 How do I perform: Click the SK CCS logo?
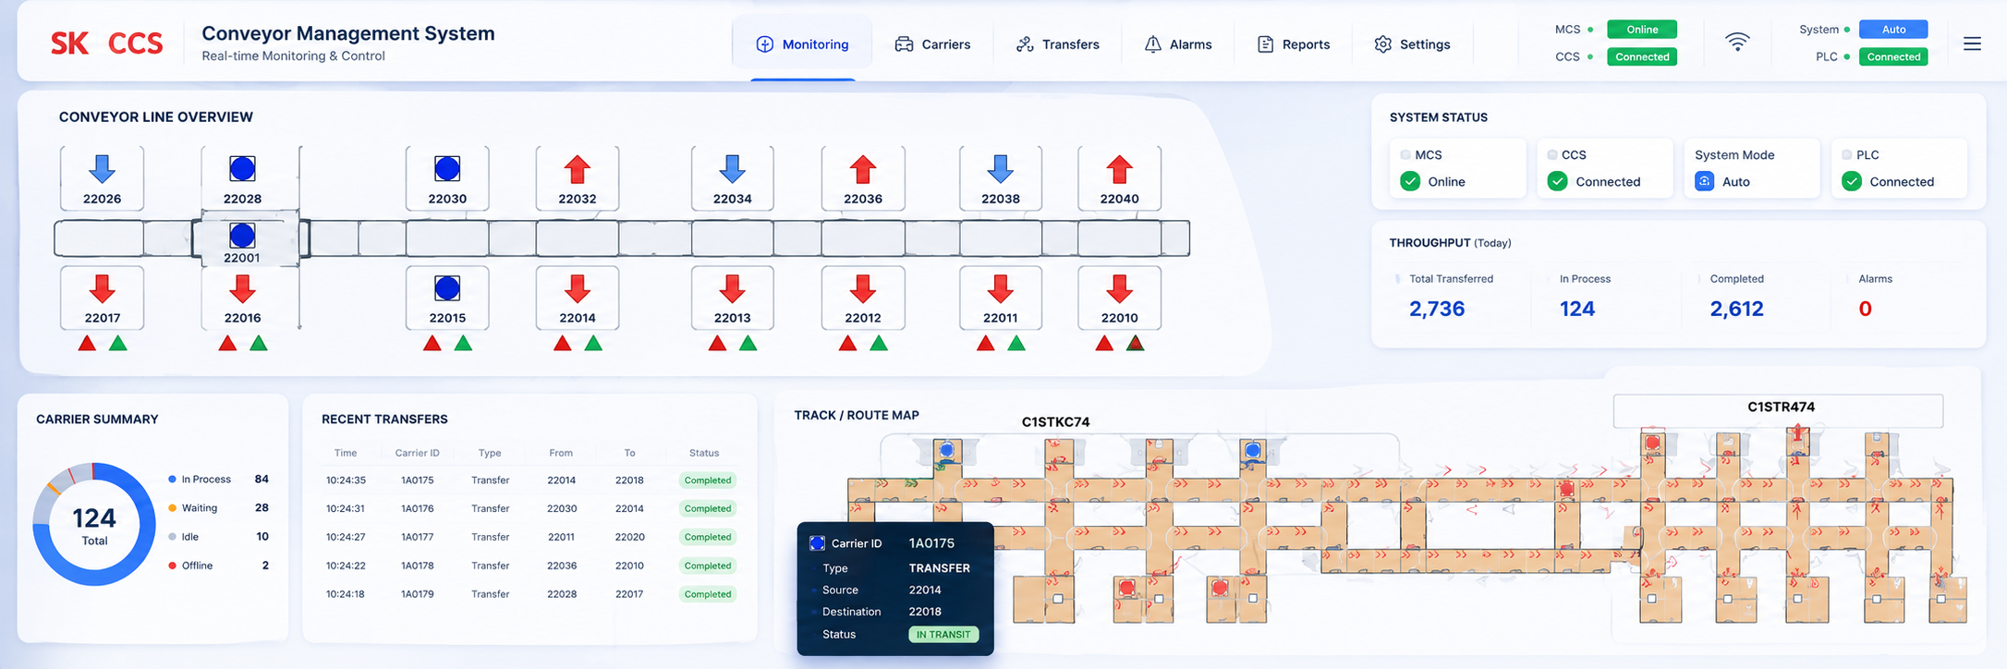(x=106, y=43)
